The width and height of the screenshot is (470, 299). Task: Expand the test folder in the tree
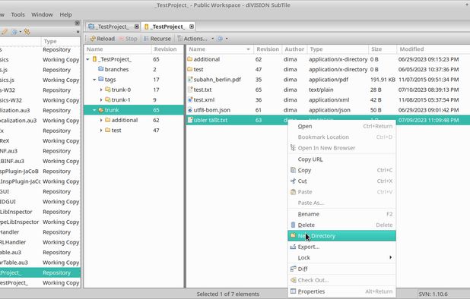click(x=101, y=131)
